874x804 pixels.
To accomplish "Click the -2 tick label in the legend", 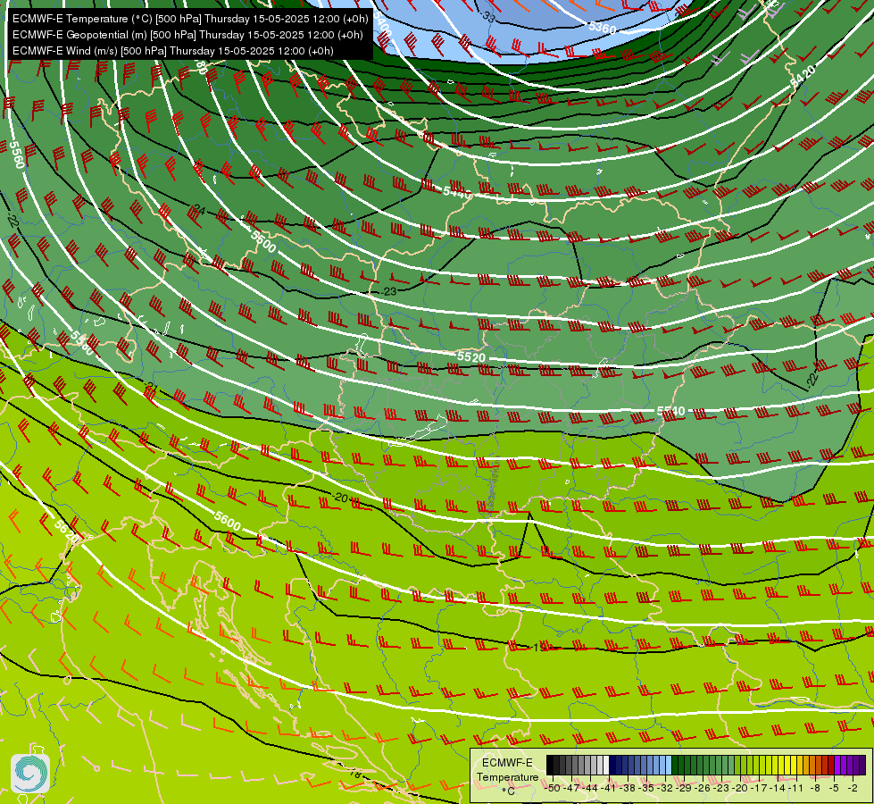I will 853,788.
